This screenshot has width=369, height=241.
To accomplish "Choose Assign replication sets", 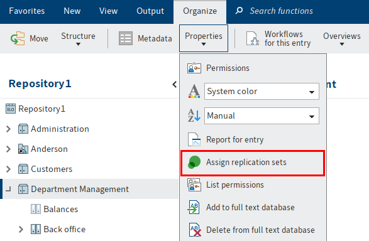I will point(246,163).
